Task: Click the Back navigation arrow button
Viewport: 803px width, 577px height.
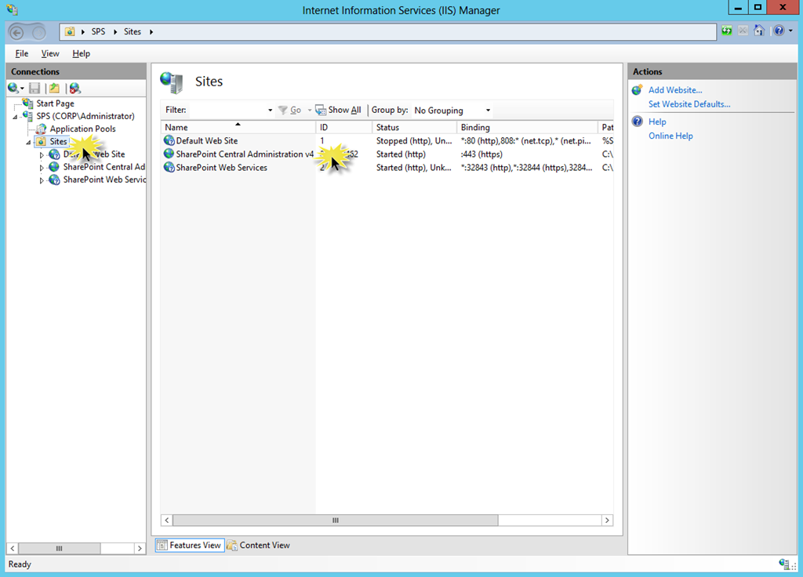Action: [16, 32]
